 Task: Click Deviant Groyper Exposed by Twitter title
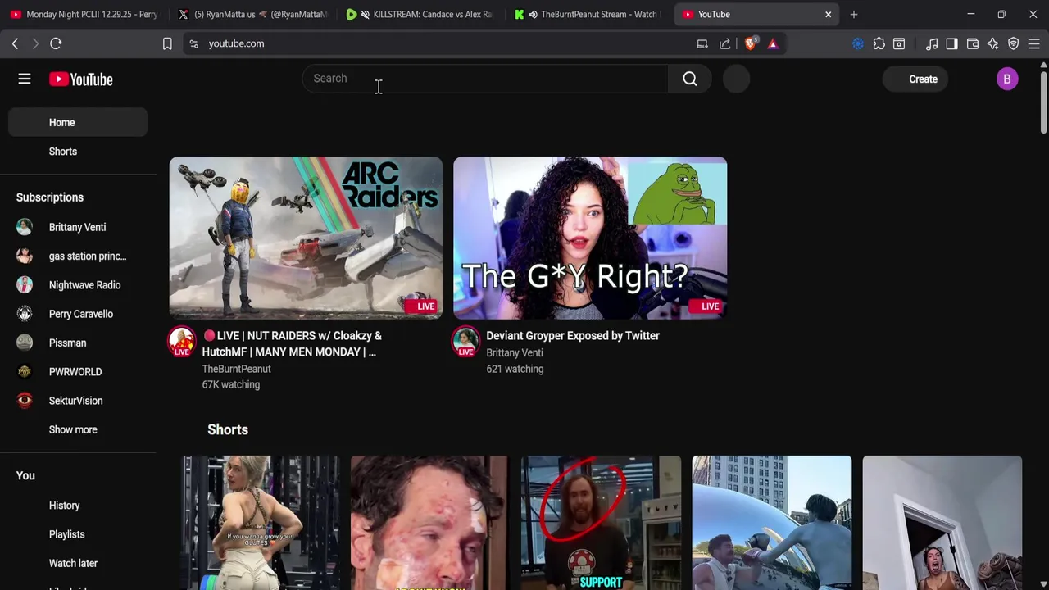(x=573, y=335)
